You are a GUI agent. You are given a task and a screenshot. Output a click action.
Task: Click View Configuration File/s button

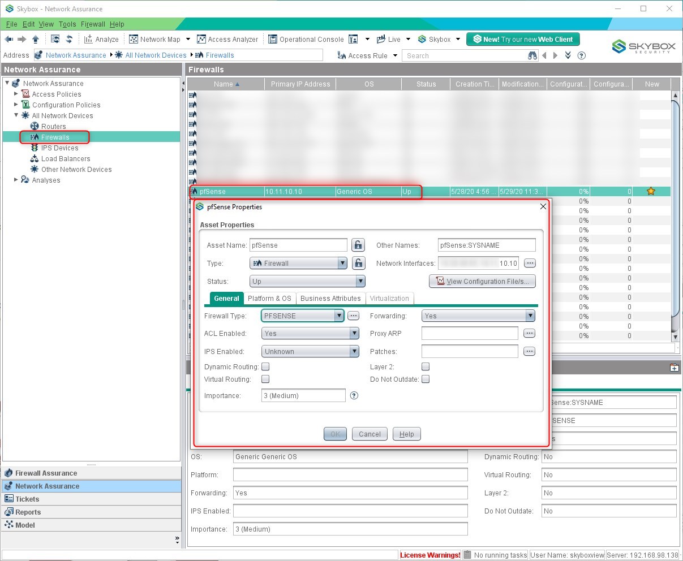click(482, 281)
